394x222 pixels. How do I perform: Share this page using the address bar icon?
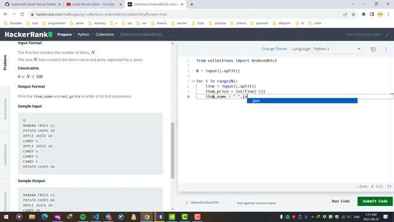pyautogui.click(x=345, y=14)
